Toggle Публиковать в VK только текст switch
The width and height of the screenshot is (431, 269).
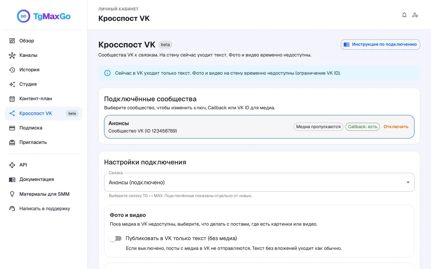116,238
